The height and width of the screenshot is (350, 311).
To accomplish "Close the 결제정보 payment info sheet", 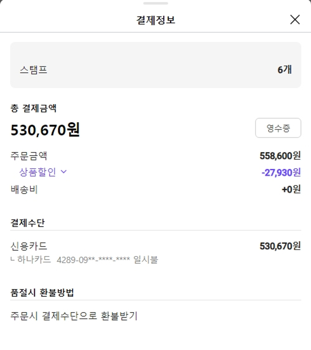I will click(x=295, y=20).
